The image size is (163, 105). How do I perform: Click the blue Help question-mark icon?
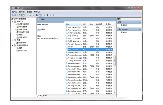coord(37,15)
